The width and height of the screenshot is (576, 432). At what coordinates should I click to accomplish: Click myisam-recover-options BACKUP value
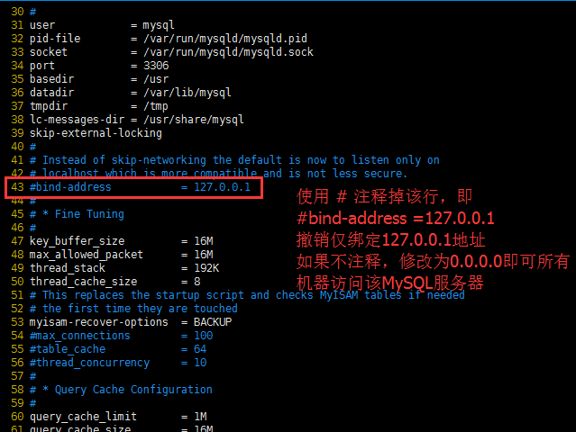point(213,322)
